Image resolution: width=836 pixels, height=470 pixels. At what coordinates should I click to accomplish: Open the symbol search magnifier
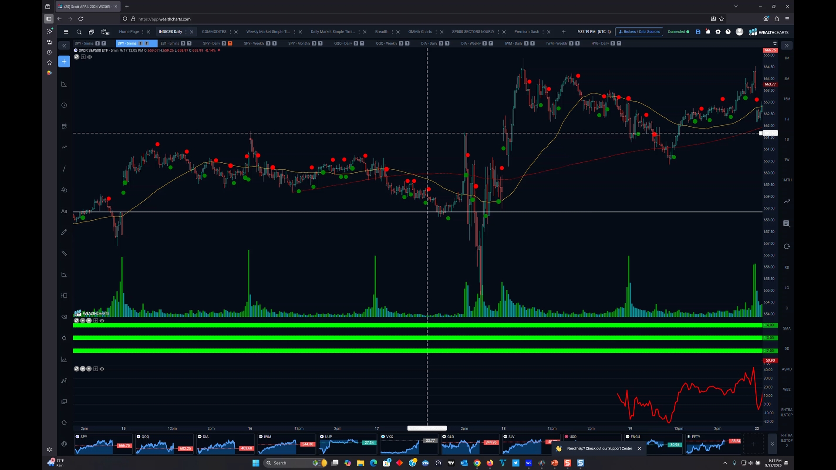point(79,32)
